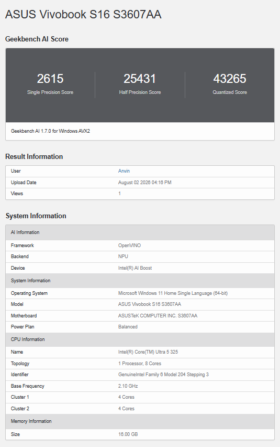Viewport: 280px width, 447px height.
Task: Click the 2615 single precision score
Action: pyautogui.click(x=50, y=79)
